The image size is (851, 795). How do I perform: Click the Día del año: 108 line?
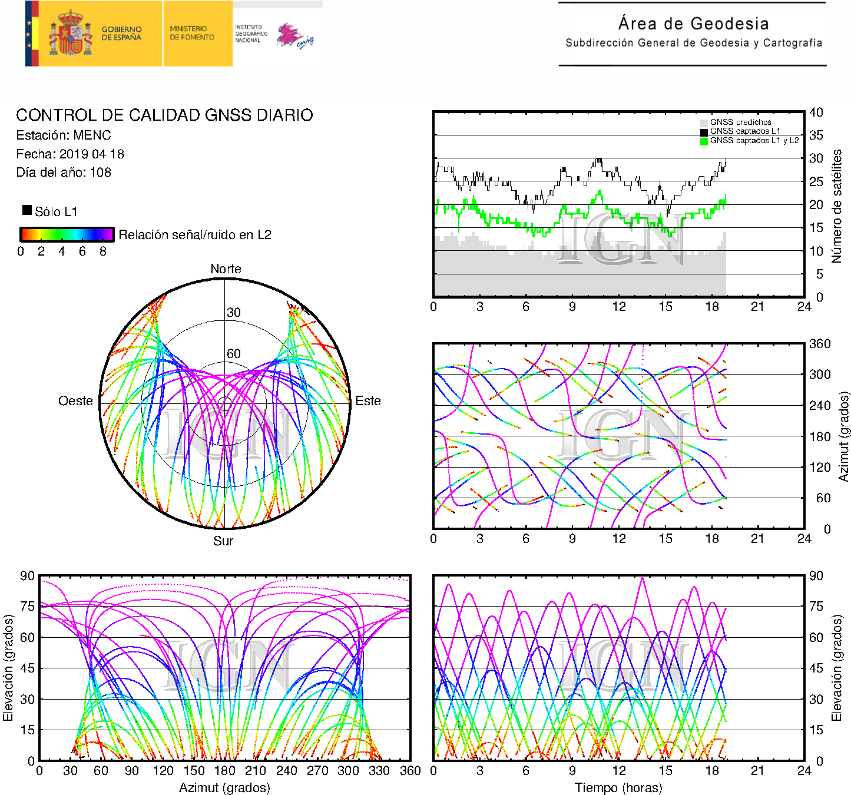point(64,173)
